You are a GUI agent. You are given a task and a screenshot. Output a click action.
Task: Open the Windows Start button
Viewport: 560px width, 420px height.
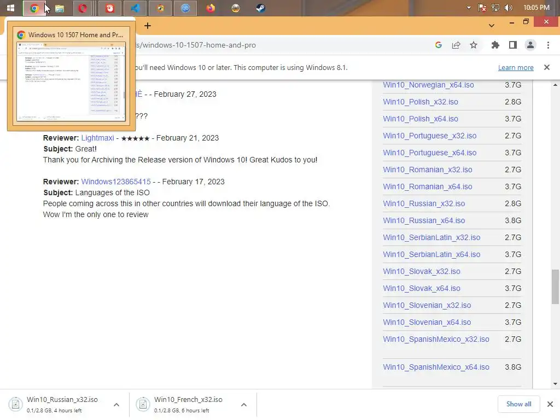click(11, 8)
